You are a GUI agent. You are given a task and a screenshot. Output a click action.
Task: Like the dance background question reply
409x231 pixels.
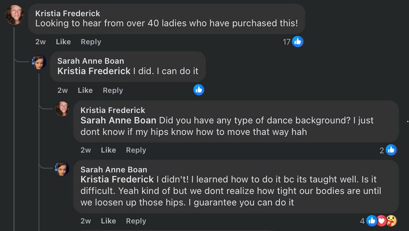[108, 150]
